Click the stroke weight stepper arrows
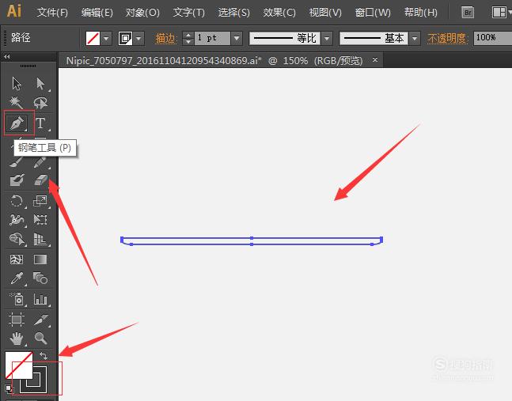Viewport: 512px width, 401px height. click(x=188, y=38)
